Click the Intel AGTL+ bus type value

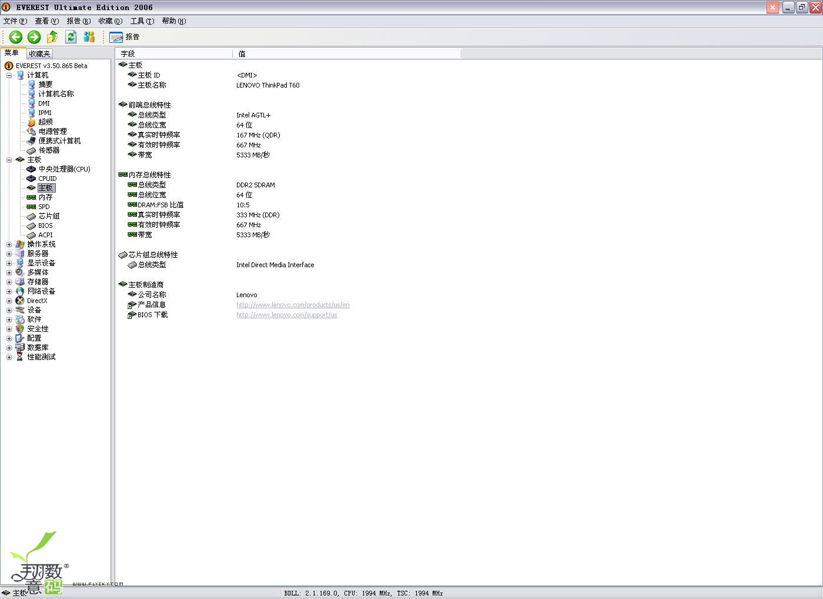[x=253, y=115]
